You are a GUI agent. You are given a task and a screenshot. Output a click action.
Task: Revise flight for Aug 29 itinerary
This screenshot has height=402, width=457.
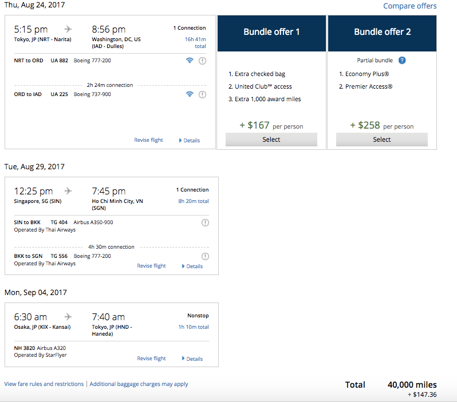click(151, 266)
